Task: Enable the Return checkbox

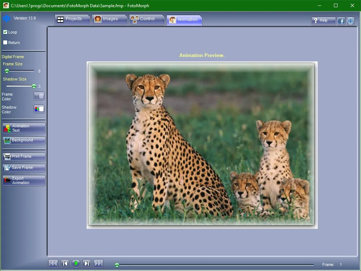Action: coord(5,42)
